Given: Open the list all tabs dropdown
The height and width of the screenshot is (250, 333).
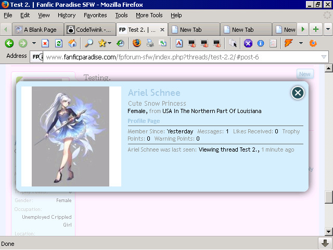Looking at the screenshot, I should [x=328, y=29].
